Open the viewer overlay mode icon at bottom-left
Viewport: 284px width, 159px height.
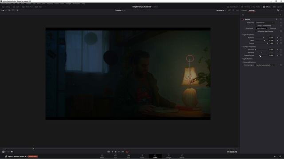3,152
